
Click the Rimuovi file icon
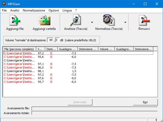pos(144,20)
